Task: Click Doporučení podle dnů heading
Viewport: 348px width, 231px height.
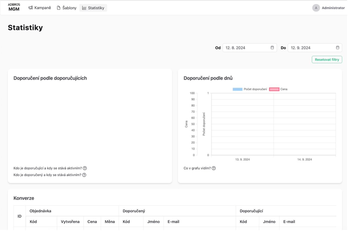Action: click(x=208, y=78)
